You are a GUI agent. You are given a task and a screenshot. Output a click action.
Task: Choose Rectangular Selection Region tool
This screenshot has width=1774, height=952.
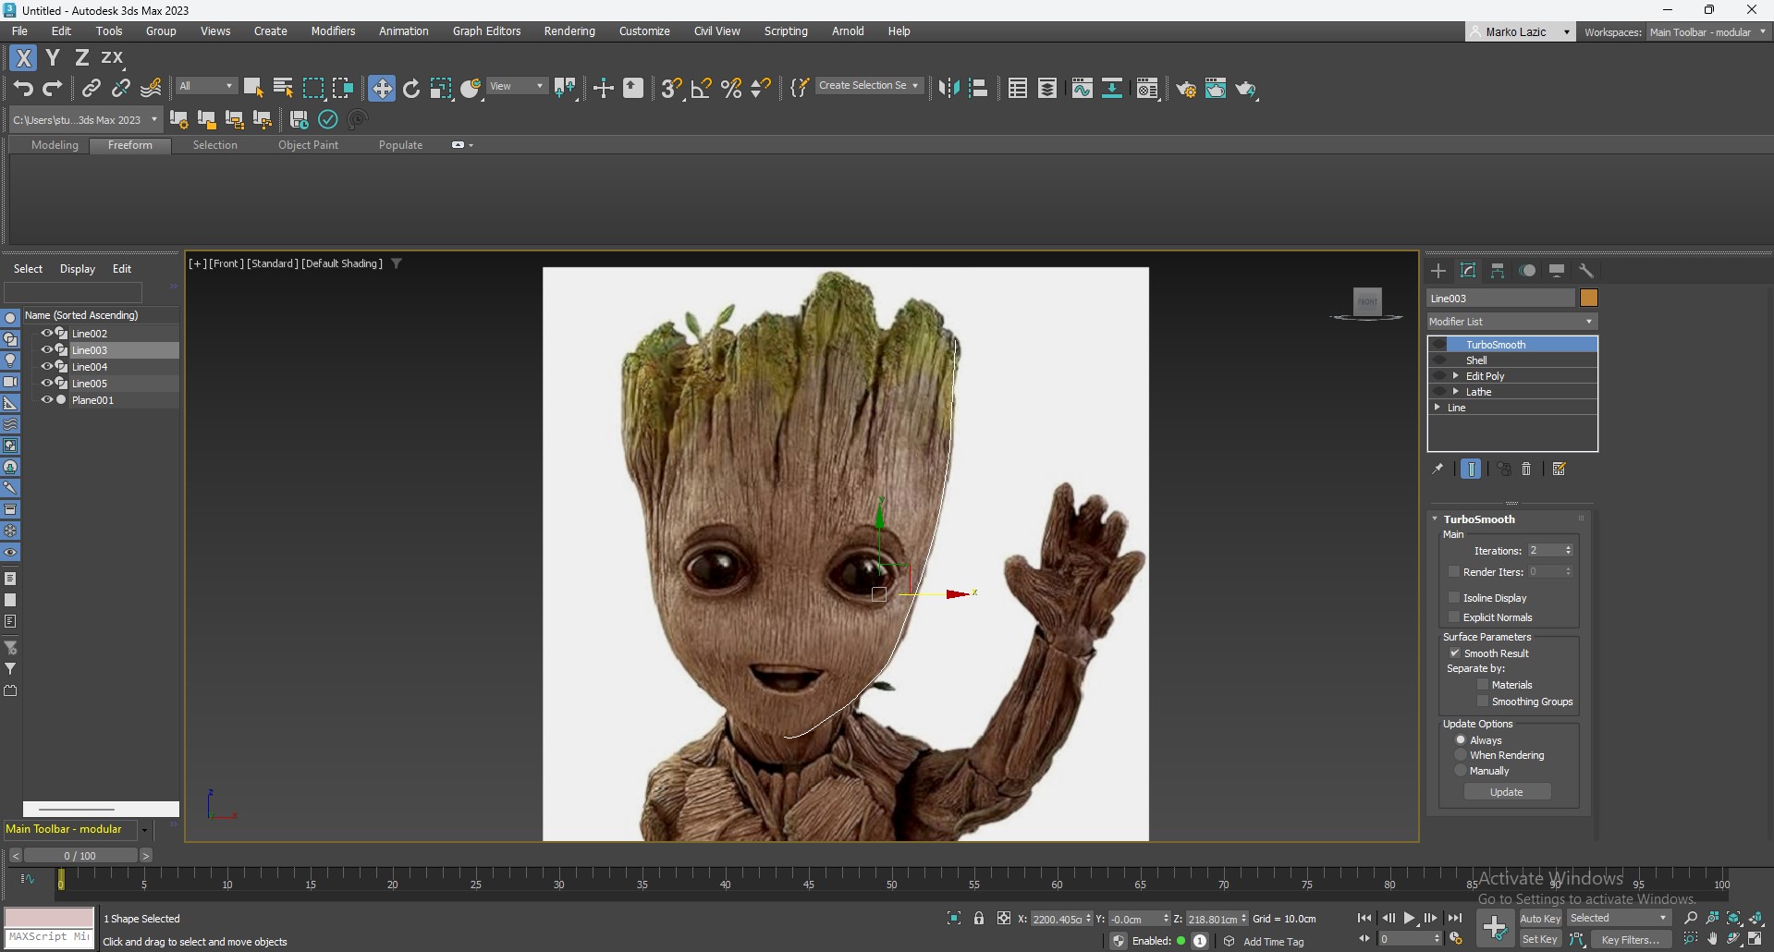[313, 88]
